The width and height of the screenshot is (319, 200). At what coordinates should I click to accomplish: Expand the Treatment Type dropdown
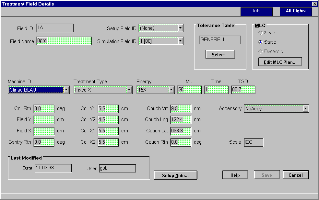click(x=129, y=90)
